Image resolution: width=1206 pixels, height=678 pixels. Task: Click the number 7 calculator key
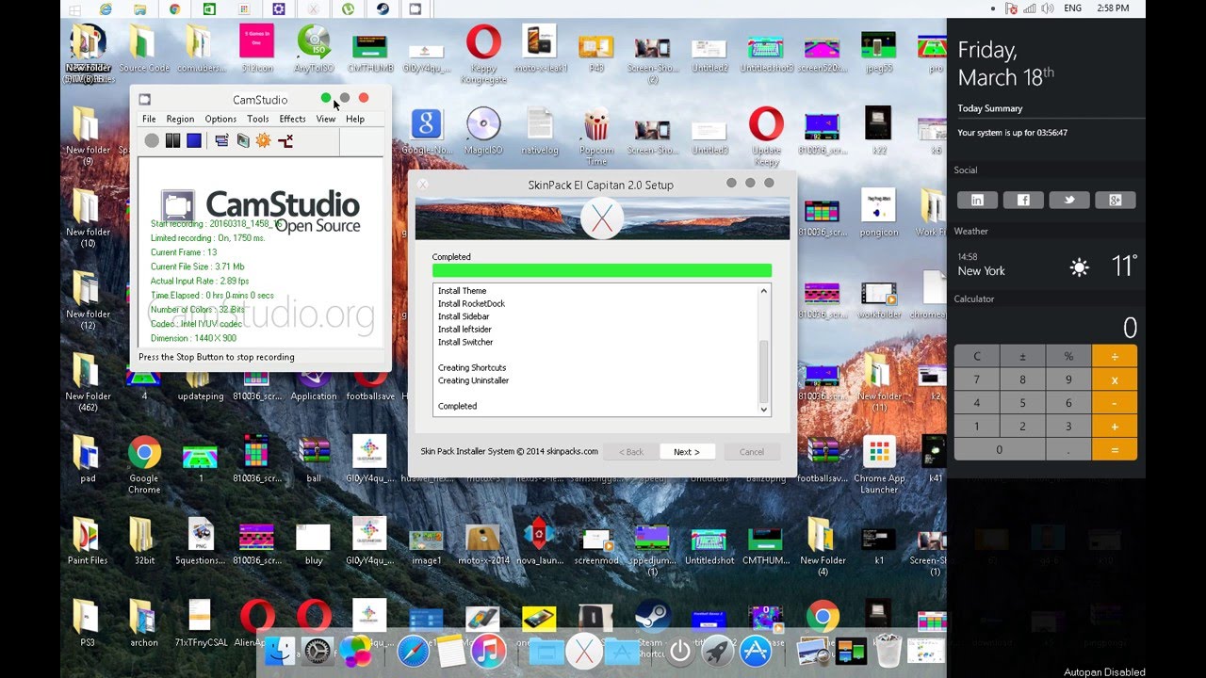[977, 379]
